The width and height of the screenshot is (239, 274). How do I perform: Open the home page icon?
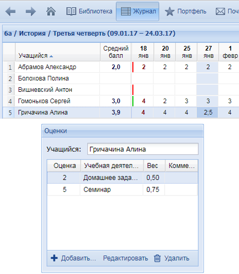(x=51, y=11)
